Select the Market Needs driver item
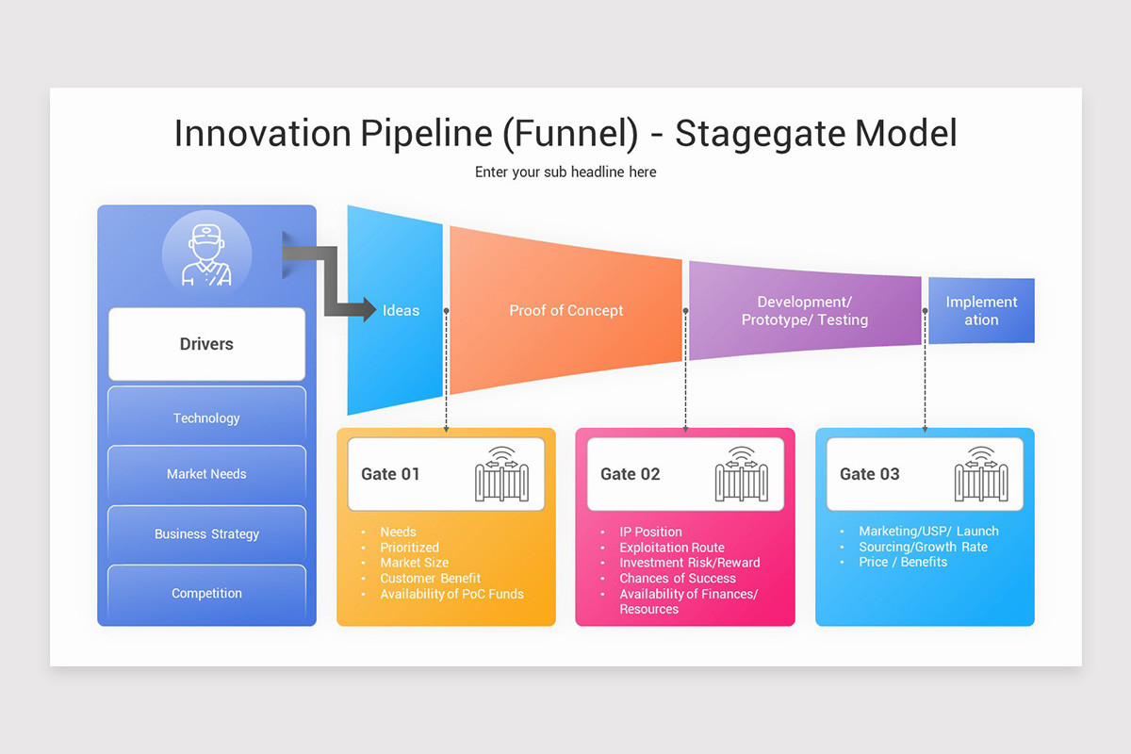The width and height of the screenshot is (1131, 754). pyautogui.click(x=206, y=474)
